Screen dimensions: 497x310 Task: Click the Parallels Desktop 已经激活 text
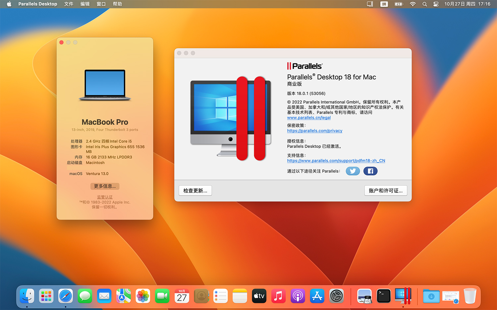[x=314, y=146]
